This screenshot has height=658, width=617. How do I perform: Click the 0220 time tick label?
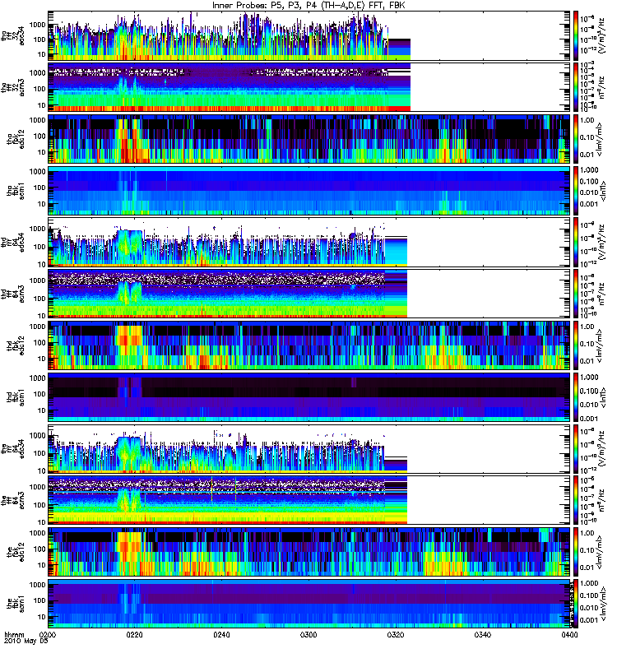pos(134,635)
